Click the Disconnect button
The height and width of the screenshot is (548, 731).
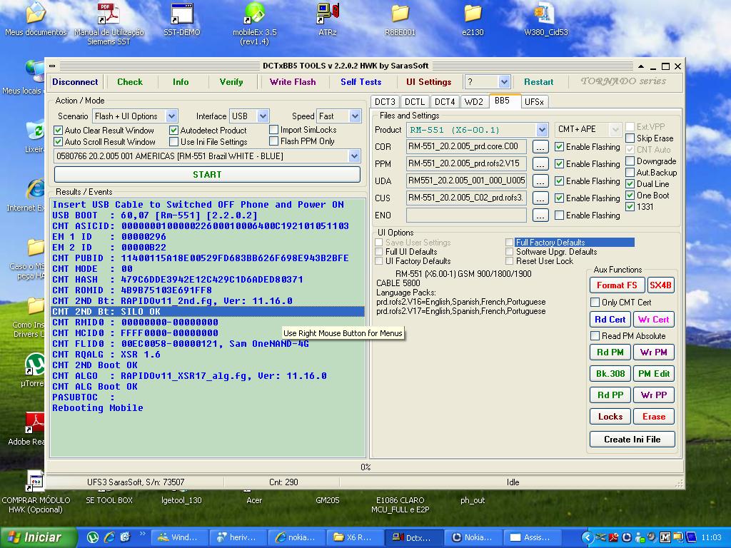(75, 82)
